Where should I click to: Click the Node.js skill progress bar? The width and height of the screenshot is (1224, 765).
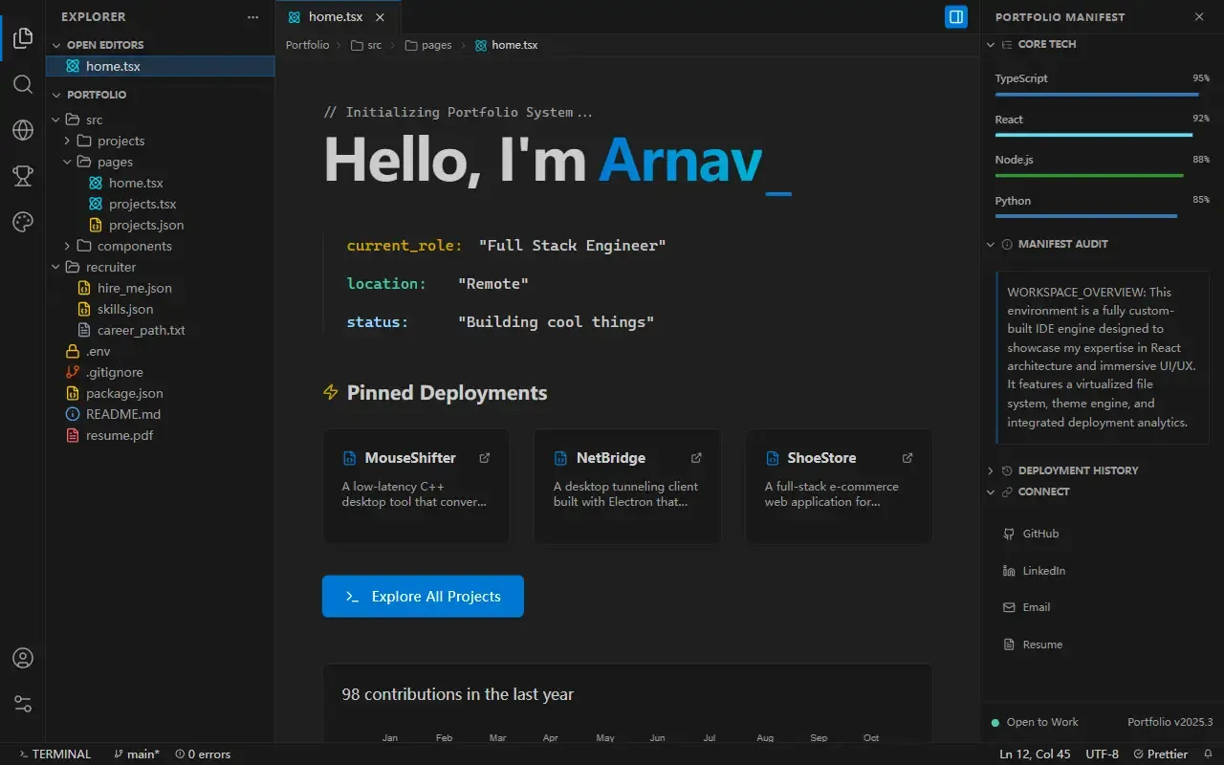[x=1102, y=176]
